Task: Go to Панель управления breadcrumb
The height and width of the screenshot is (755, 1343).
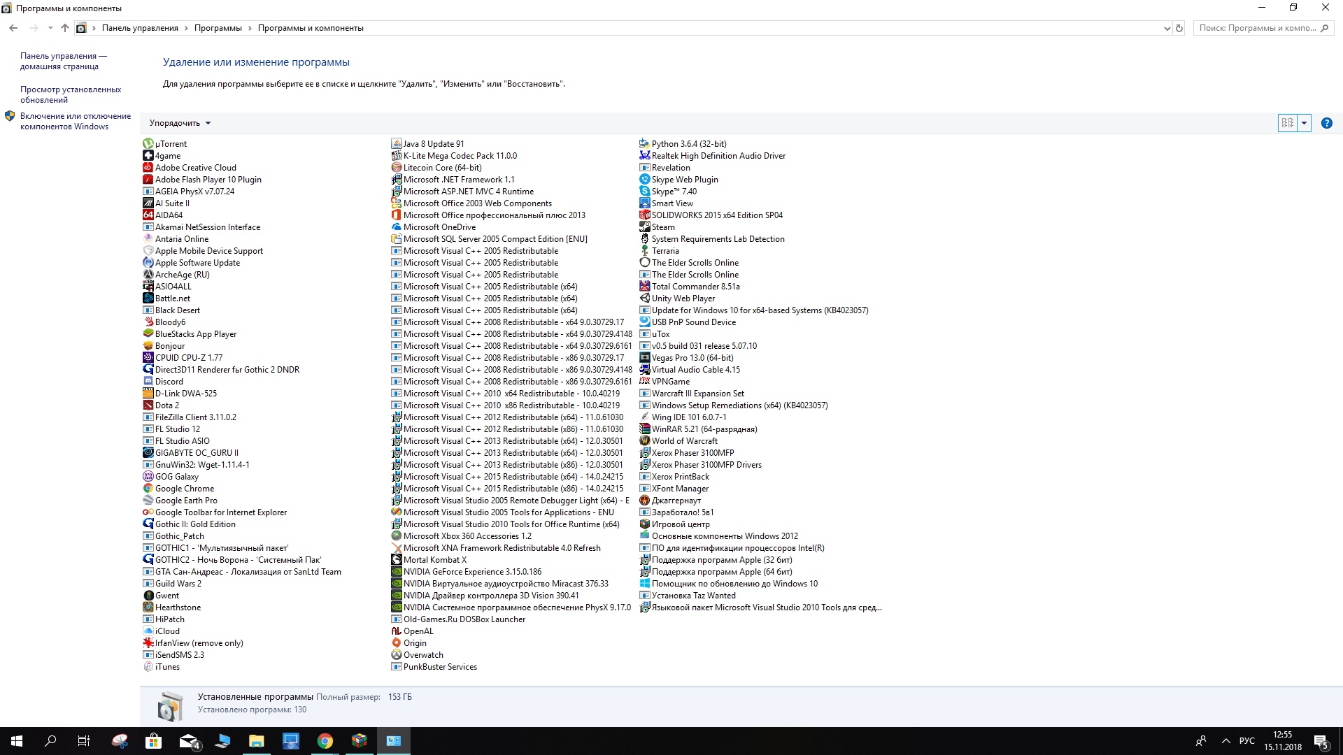Action: 140,28
